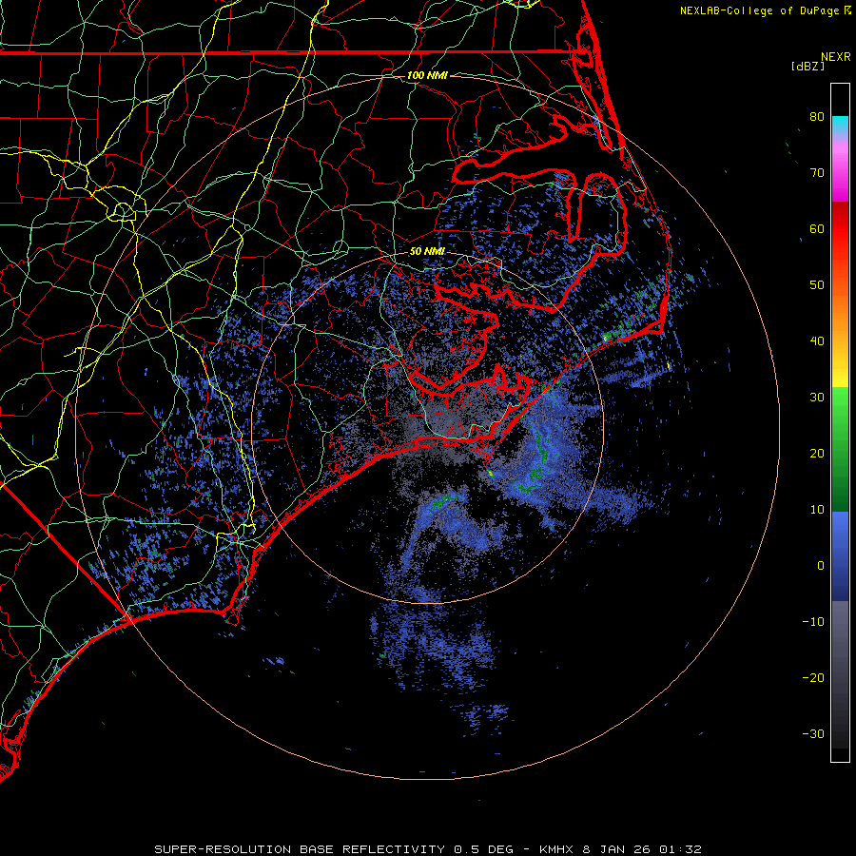The height and width of the screenshot is (856, 856).
Task: Click the NEXR legend label
Action: (835, 57)
